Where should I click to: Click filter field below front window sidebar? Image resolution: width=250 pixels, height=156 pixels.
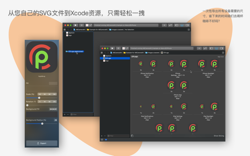tap(118, 136)
